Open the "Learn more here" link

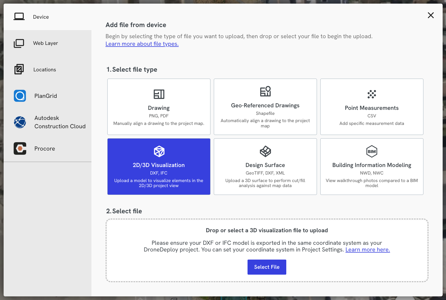[367, 250]
